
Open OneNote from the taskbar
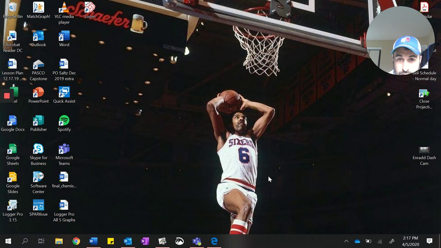[x=145, y=241]
